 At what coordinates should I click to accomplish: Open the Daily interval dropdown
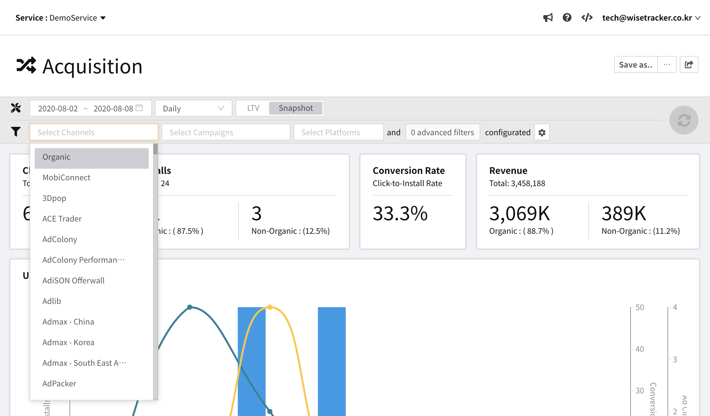pos(193,108)
